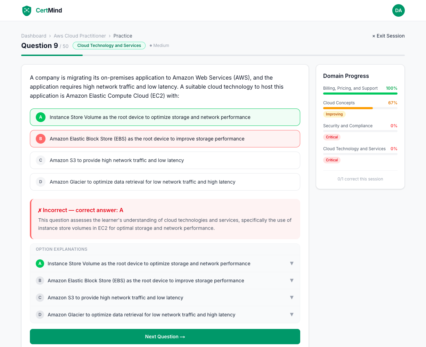Click the Question 9 heading
426x347 pixels.
coord(40,46)
